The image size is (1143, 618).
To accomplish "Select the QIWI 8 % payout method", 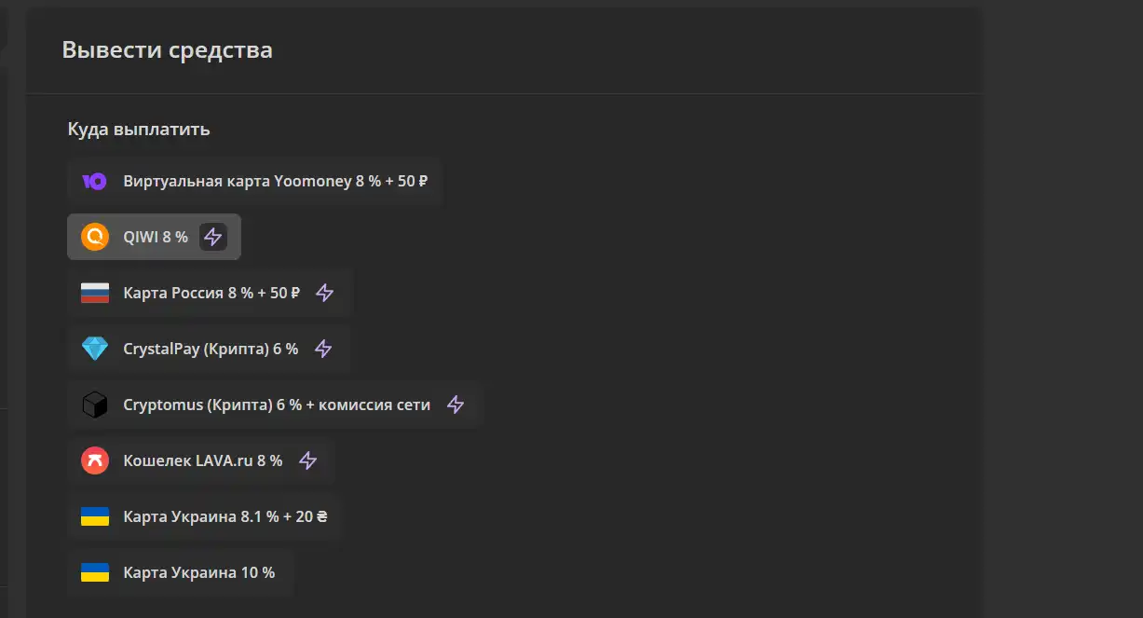I will click(x=155, y=237).
